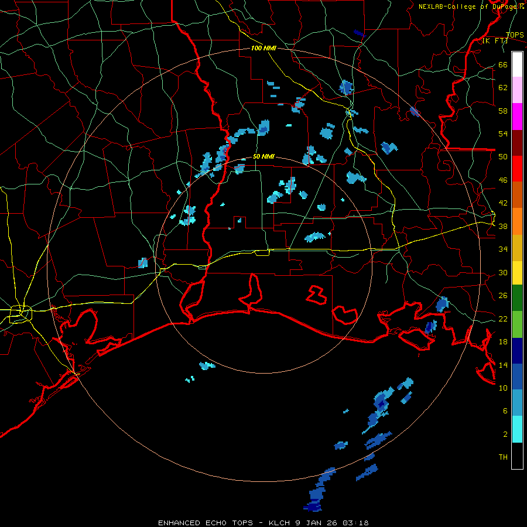The width and height of the screenshot is (527, 527).
Task: Select the gold swatch near 34
Action: (517, 248)
